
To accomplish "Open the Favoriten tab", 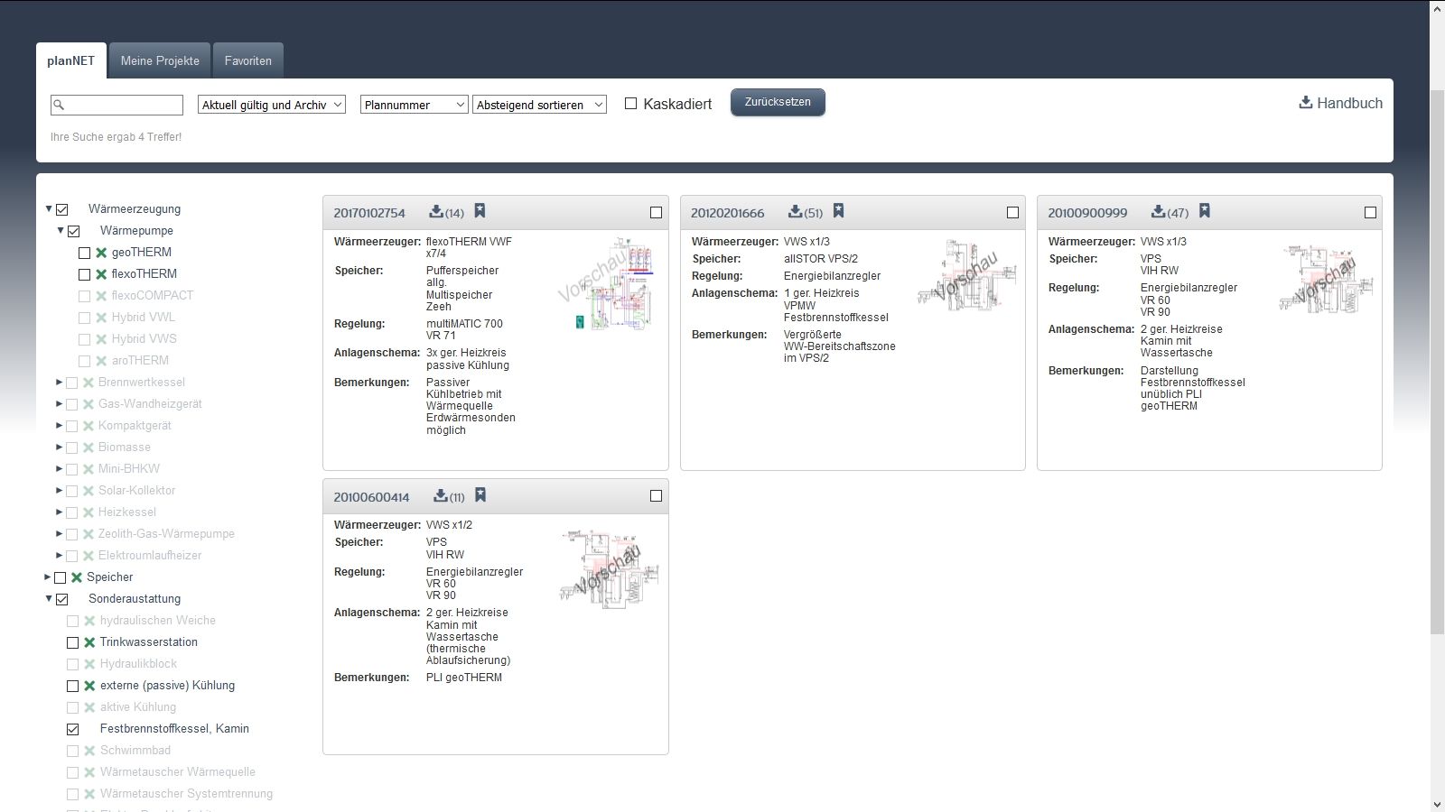I will (247, 60).
